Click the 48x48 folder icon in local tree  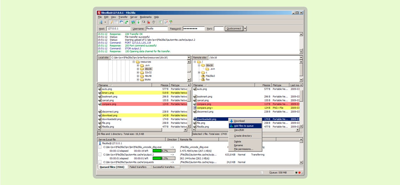[142, 76]
